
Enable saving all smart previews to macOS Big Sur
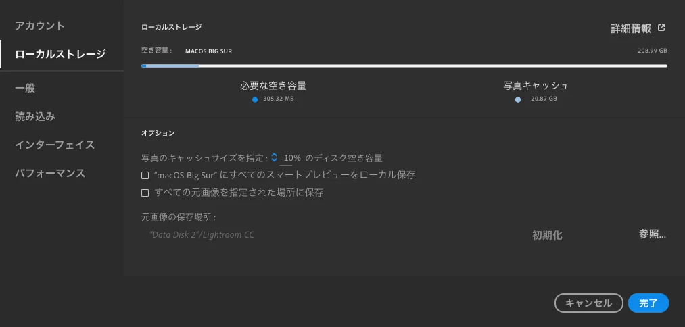click(145, 176)
